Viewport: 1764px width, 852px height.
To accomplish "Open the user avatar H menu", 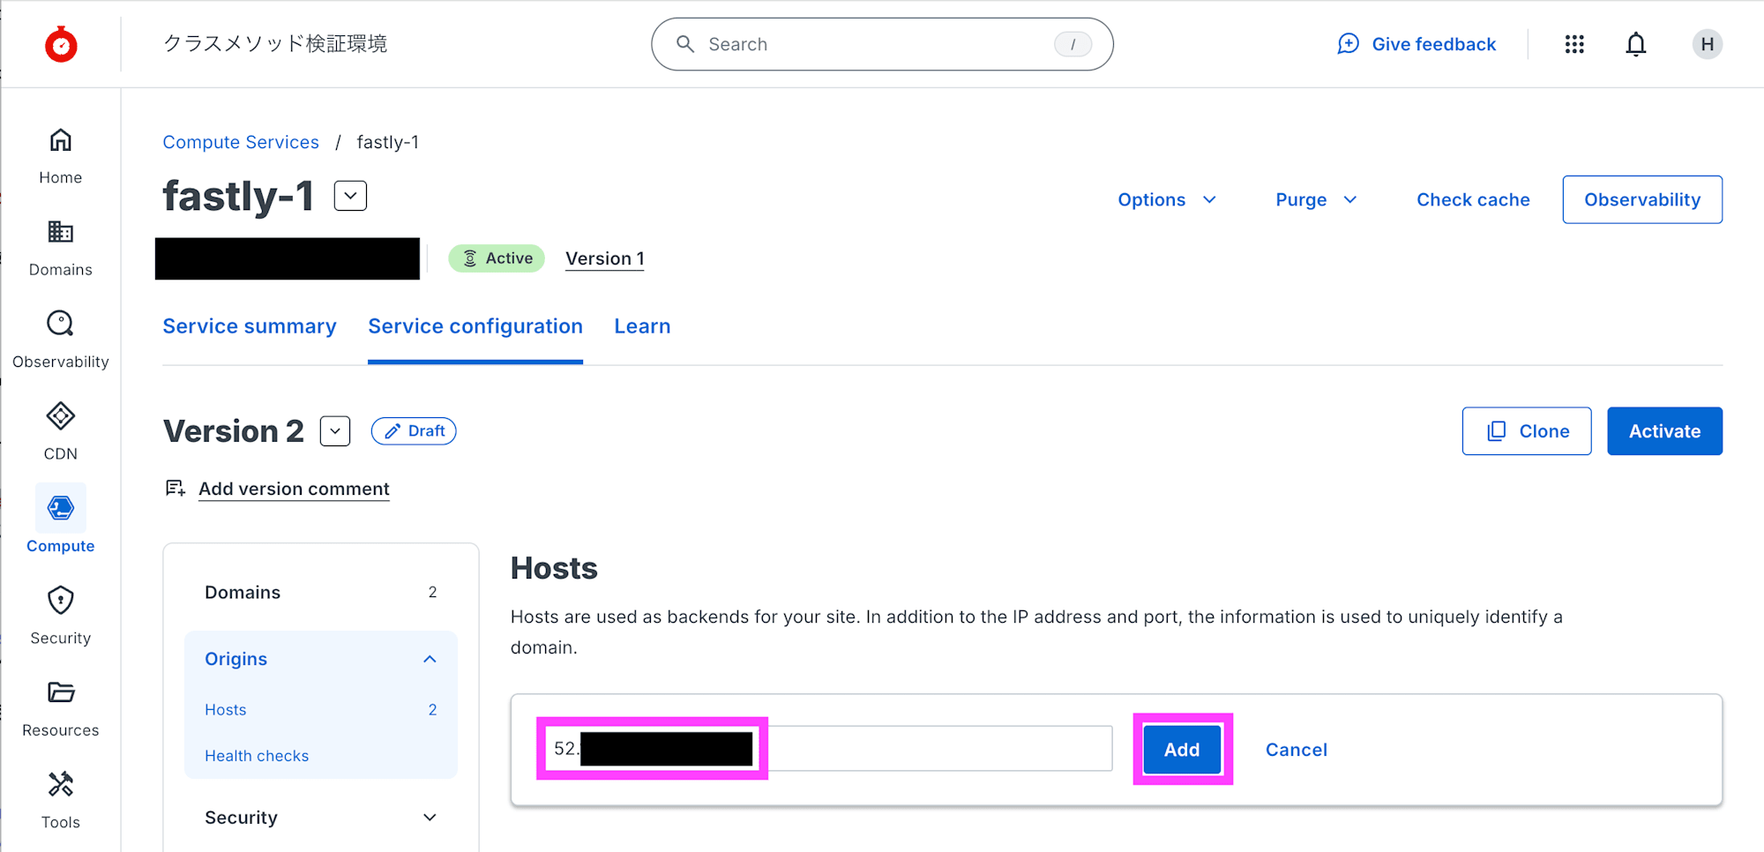I will (x=1708, y=44).
